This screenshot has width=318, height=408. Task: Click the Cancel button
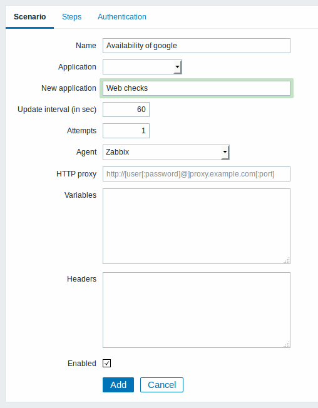pyautogui.click(x=162, y=385)
